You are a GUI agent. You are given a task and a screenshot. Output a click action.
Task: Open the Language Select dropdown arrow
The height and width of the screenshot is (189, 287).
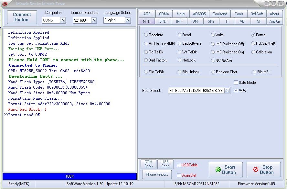click(x=128, y=20)
